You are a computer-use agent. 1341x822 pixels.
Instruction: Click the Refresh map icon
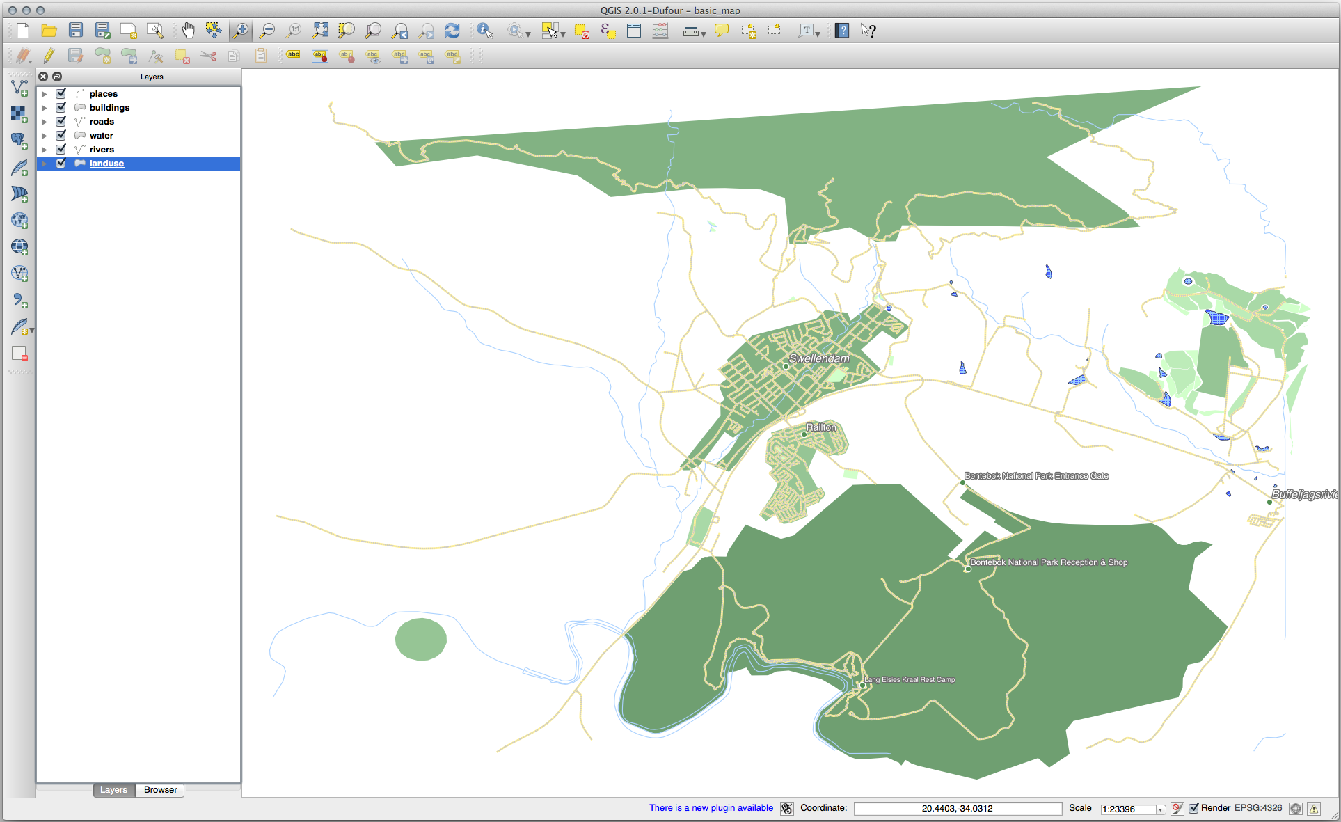coord(452,30)
